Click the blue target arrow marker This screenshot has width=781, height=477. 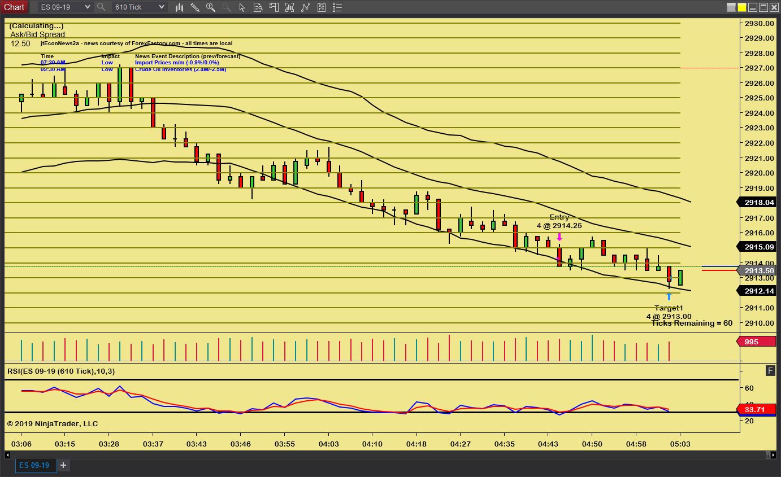669,296
